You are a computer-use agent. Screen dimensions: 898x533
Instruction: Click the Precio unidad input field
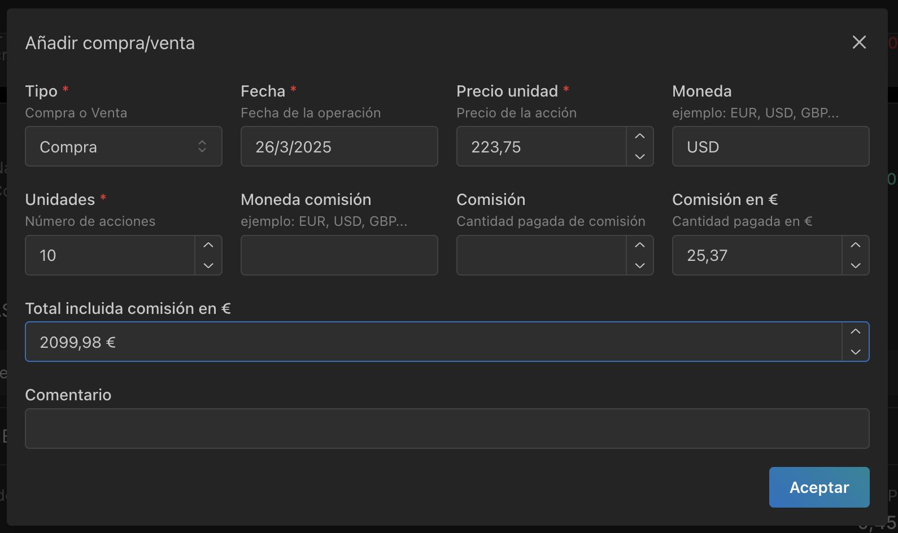541,146
